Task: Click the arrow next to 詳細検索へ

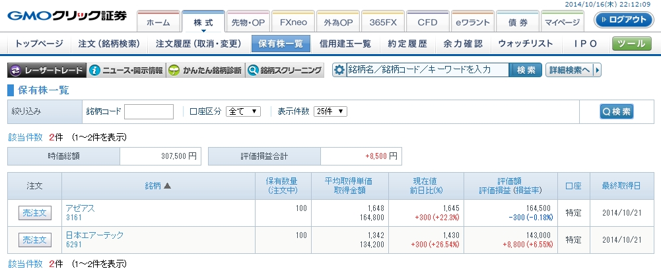Action: (x=598, y=71)
